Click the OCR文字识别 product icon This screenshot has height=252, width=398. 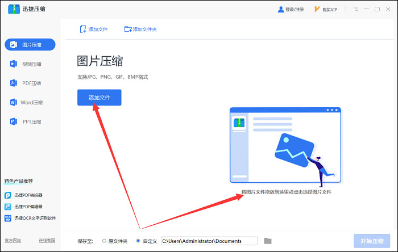click(x=8, y=218)
